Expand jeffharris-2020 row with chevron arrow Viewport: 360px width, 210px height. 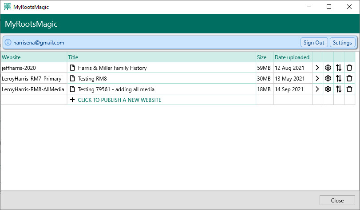[x=317, y=68]
